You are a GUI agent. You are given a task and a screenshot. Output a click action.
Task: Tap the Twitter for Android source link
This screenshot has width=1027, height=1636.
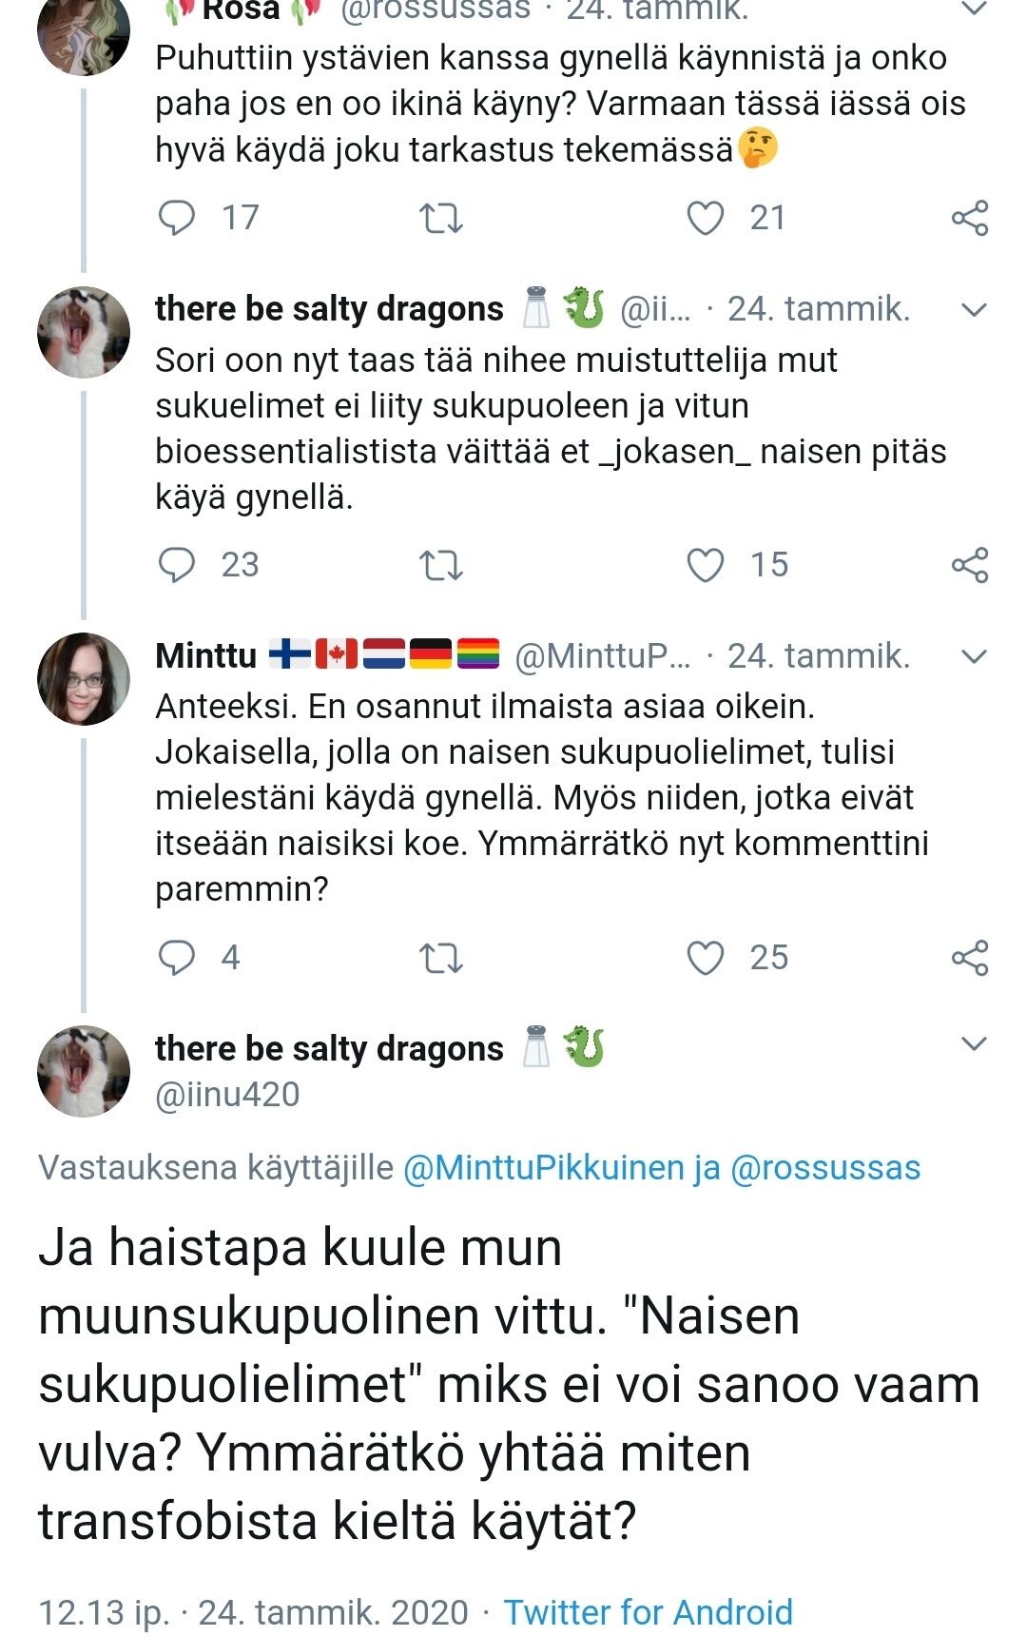tap(648, 1612)
